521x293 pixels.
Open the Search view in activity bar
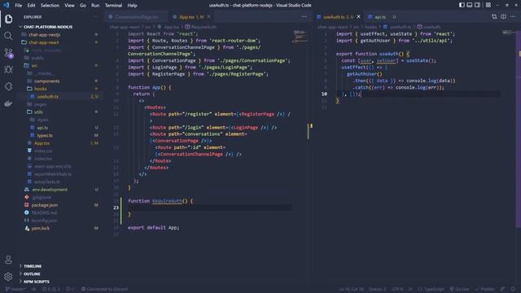[8, 36]
